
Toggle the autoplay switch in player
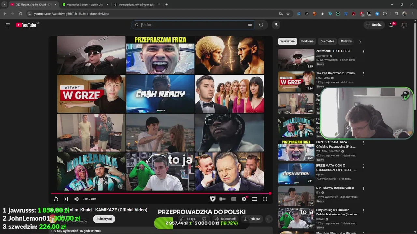point(223,199)
